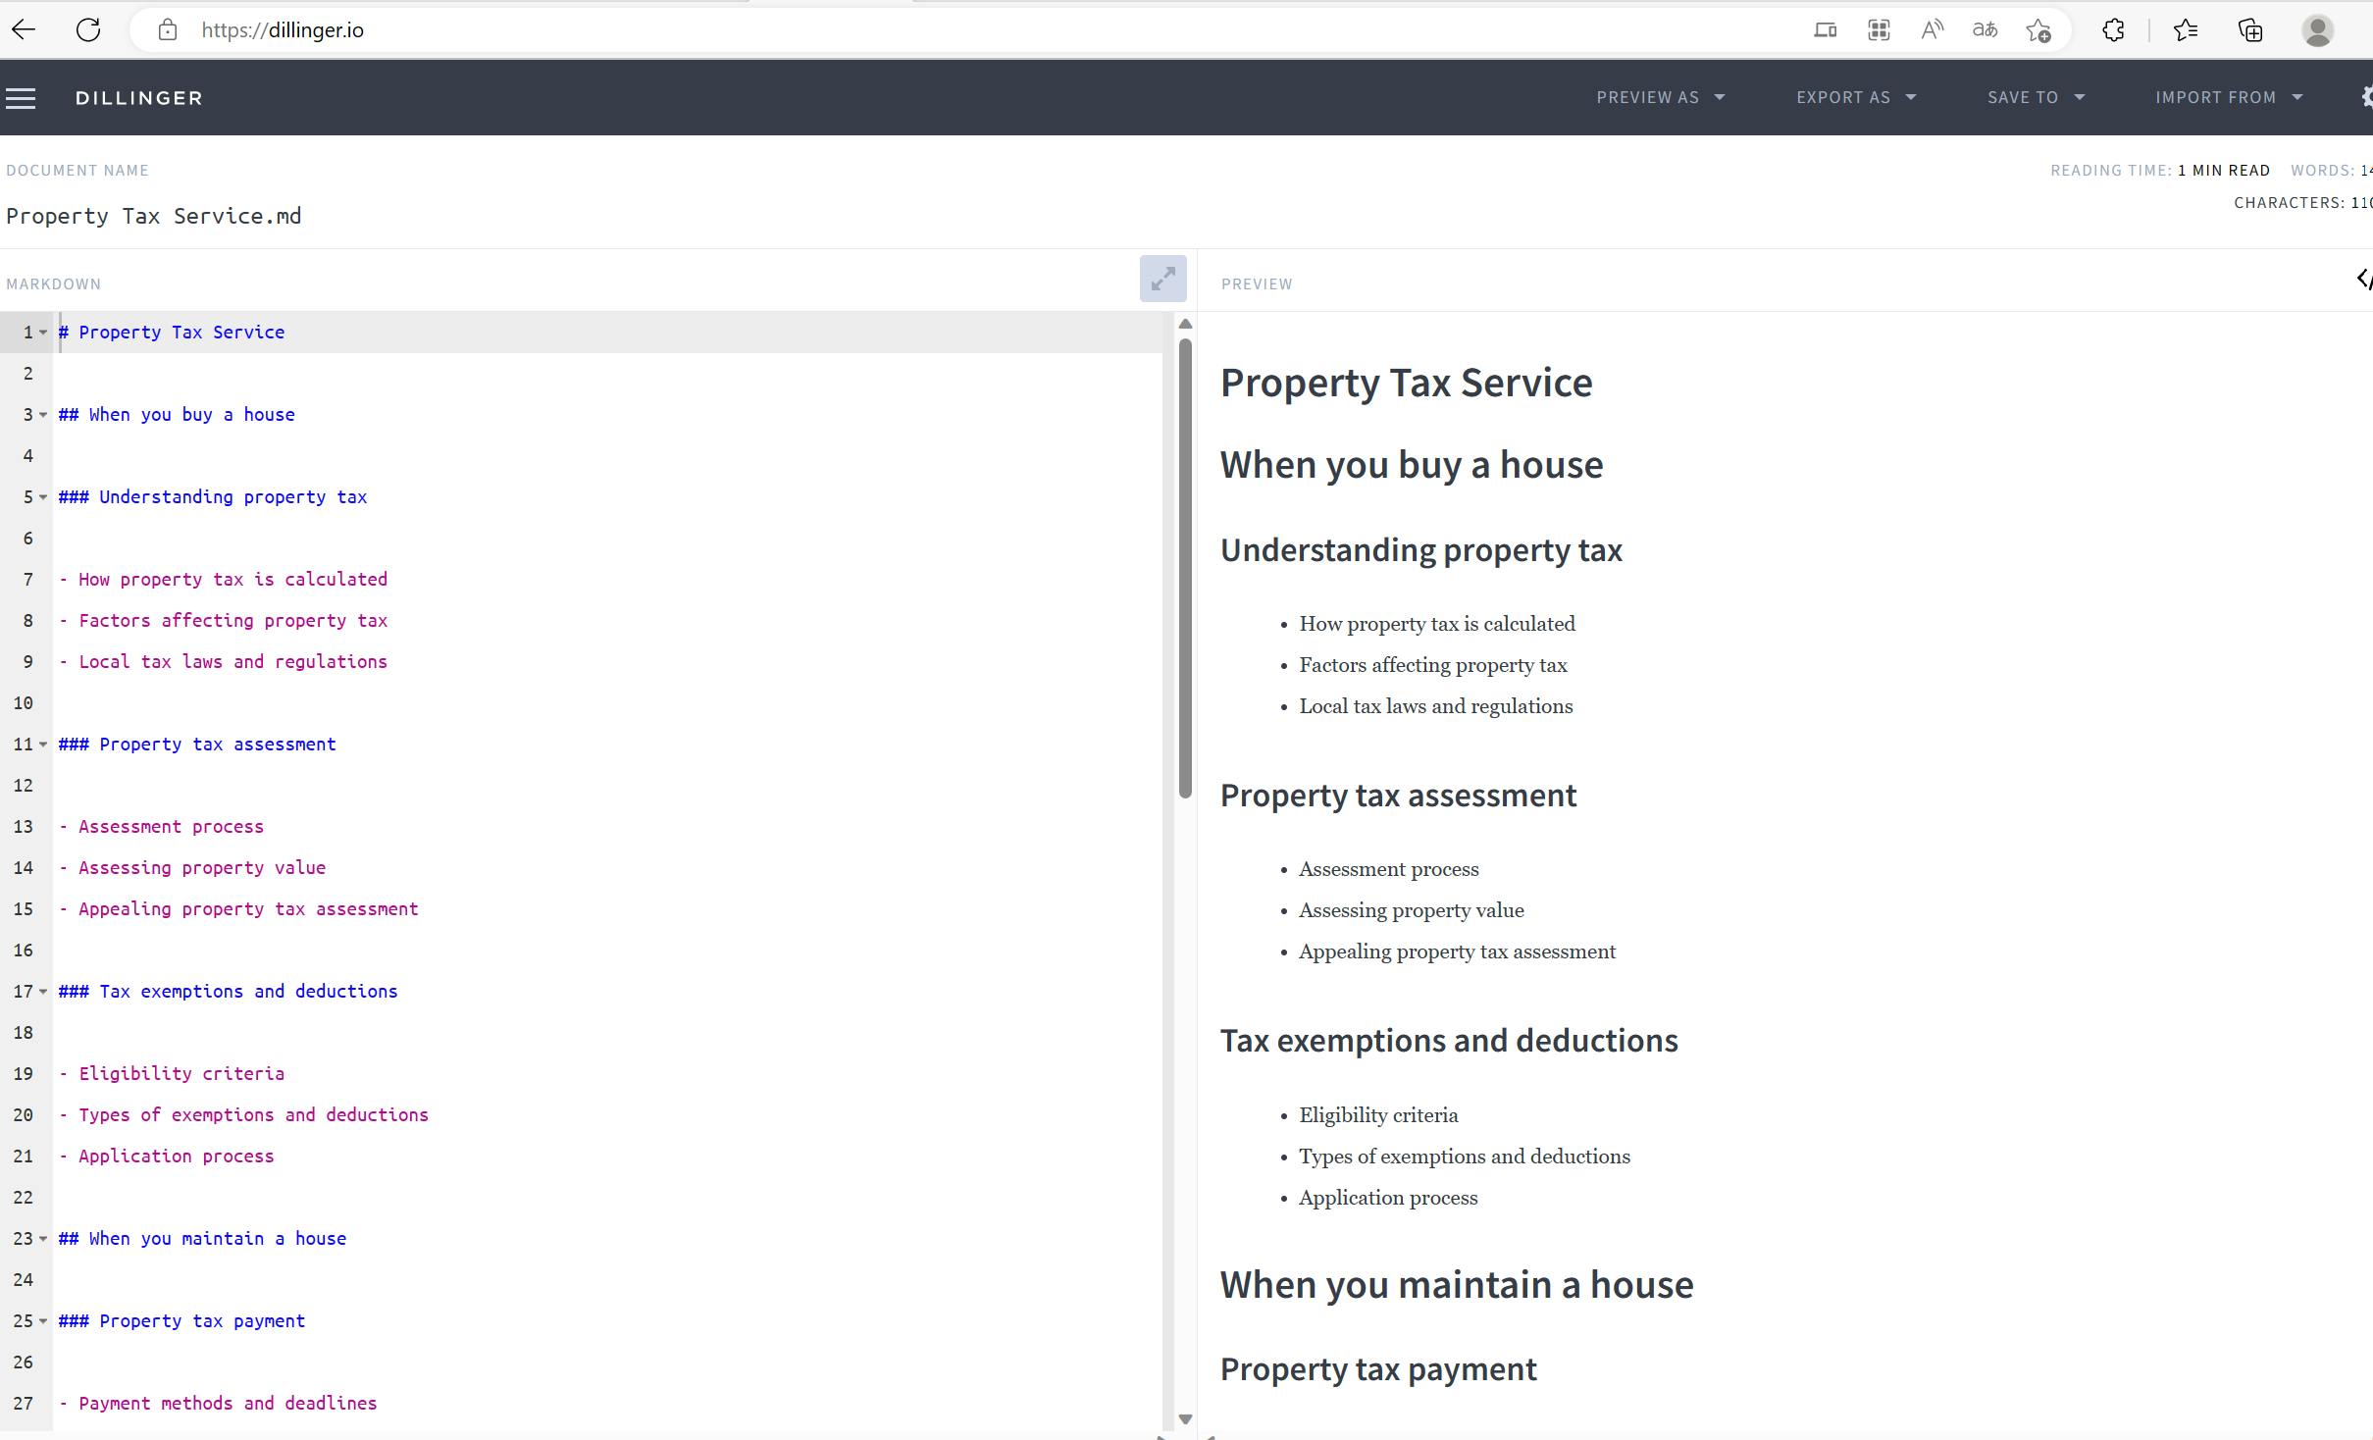Collapse the fold arrow on line 11
The image size is (2373, 1440).
43,745
